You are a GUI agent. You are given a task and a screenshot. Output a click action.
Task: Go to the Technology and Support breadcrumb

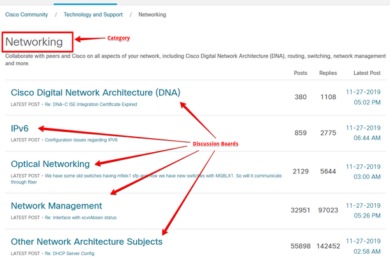coord(93,15)
